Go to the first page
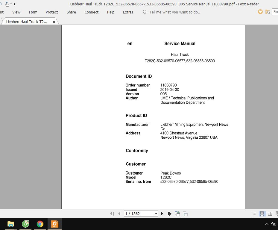This screenshot has height=230, width=278. pos(112,214)
